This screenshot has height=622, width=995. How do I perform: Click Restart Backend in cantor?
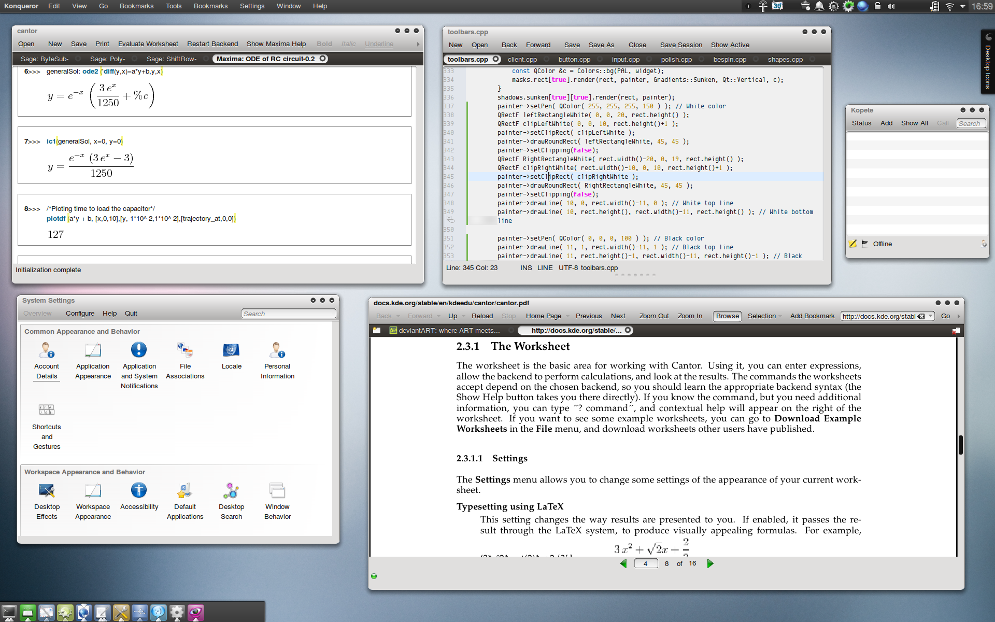(212, 44)
